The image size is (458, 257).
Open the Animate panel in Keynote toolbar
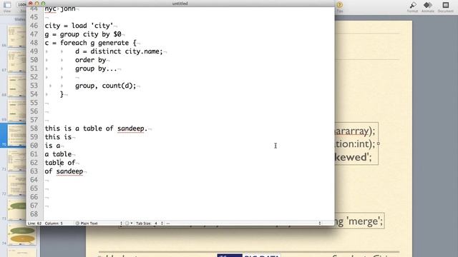tap(428, 7)
